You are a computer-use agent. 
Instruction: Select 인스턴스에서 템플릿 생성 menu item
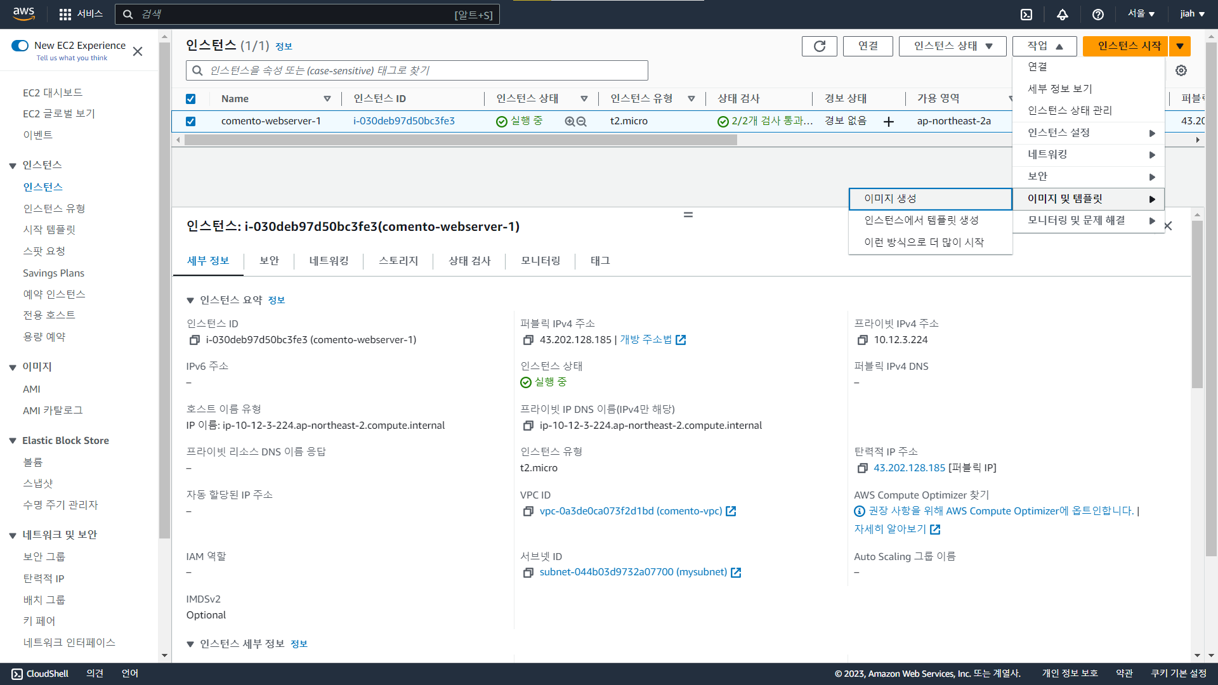[x=930, y=220]
